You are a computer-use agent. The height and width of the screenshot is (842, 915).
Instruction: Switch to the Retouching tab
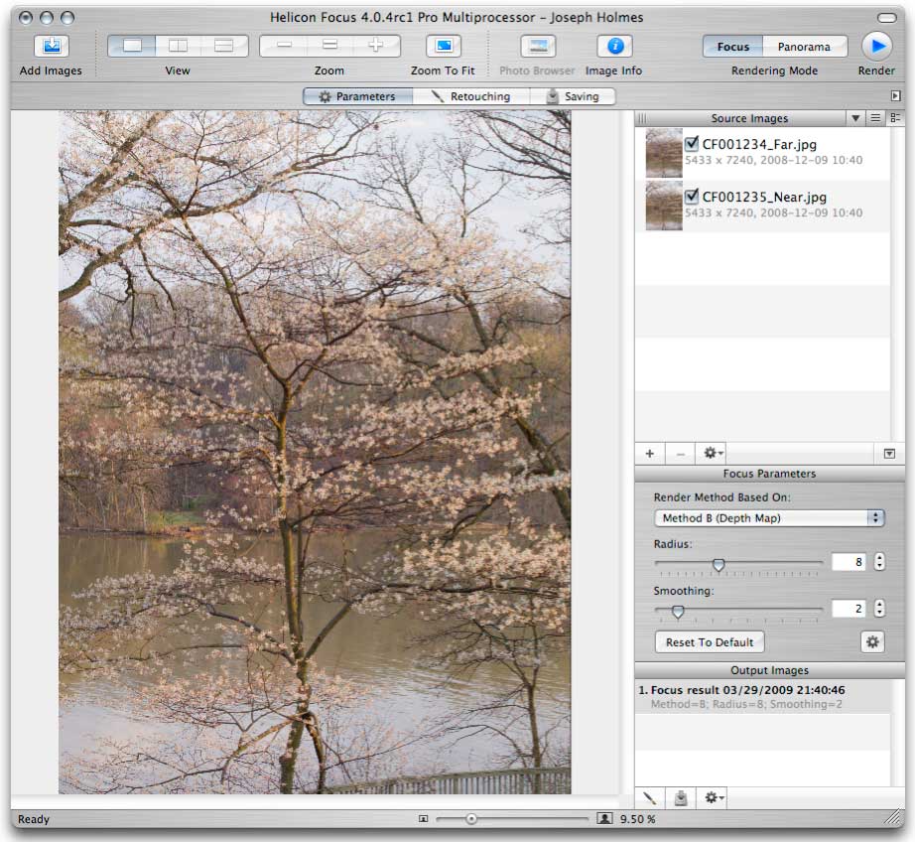(470, 96)
